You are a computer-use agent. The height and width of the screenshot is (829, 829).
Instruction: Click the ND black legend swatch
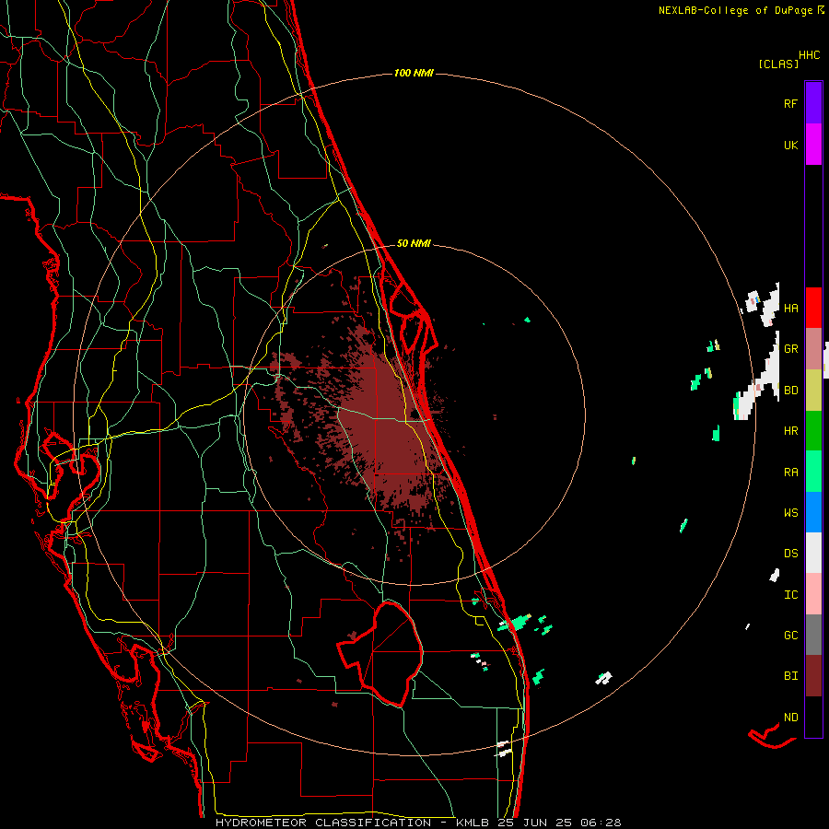point(813,717)
